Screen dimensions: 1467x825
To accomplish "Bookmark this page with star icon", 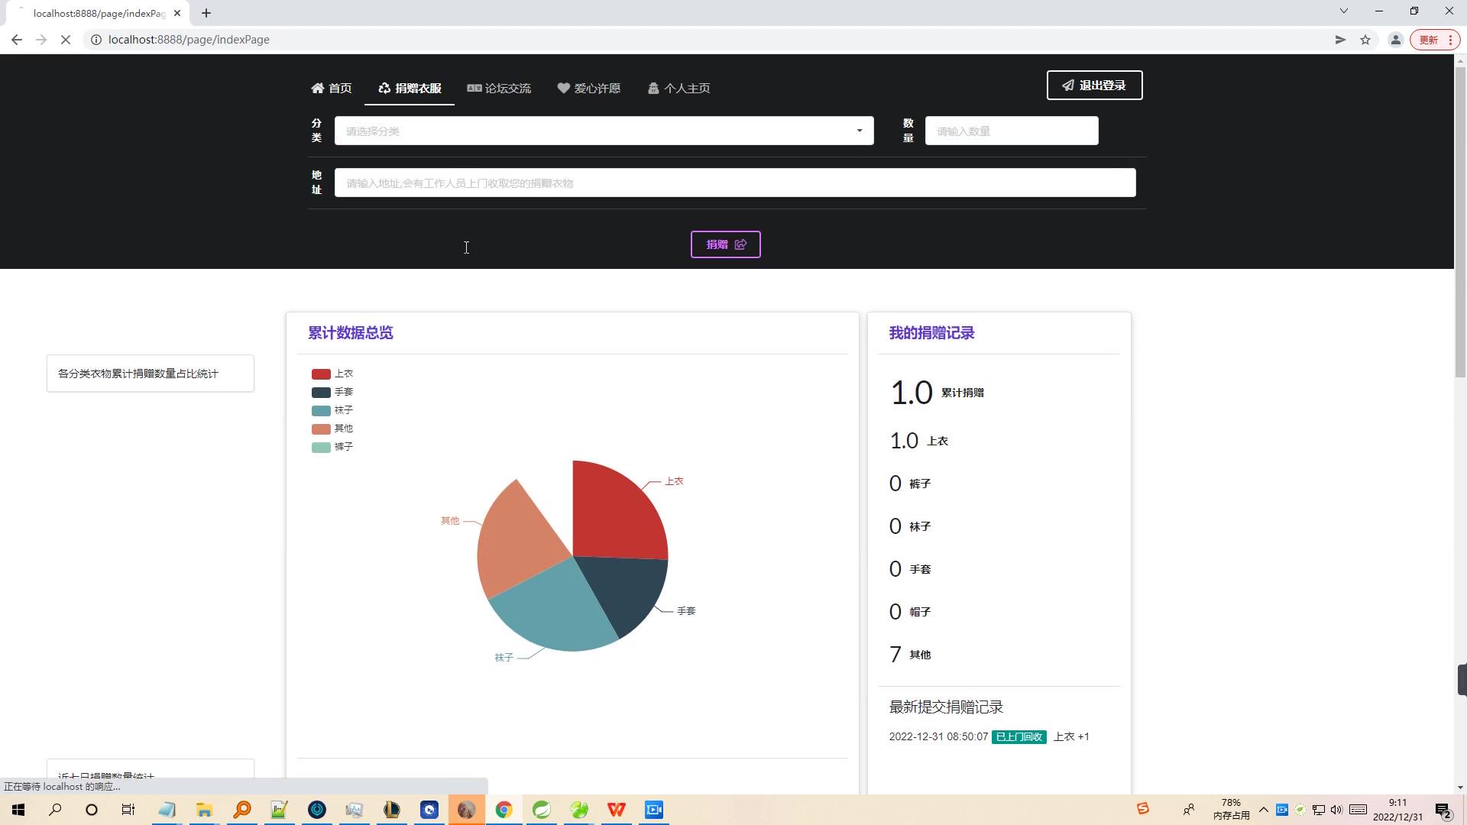I will (x=1365, y=40).
